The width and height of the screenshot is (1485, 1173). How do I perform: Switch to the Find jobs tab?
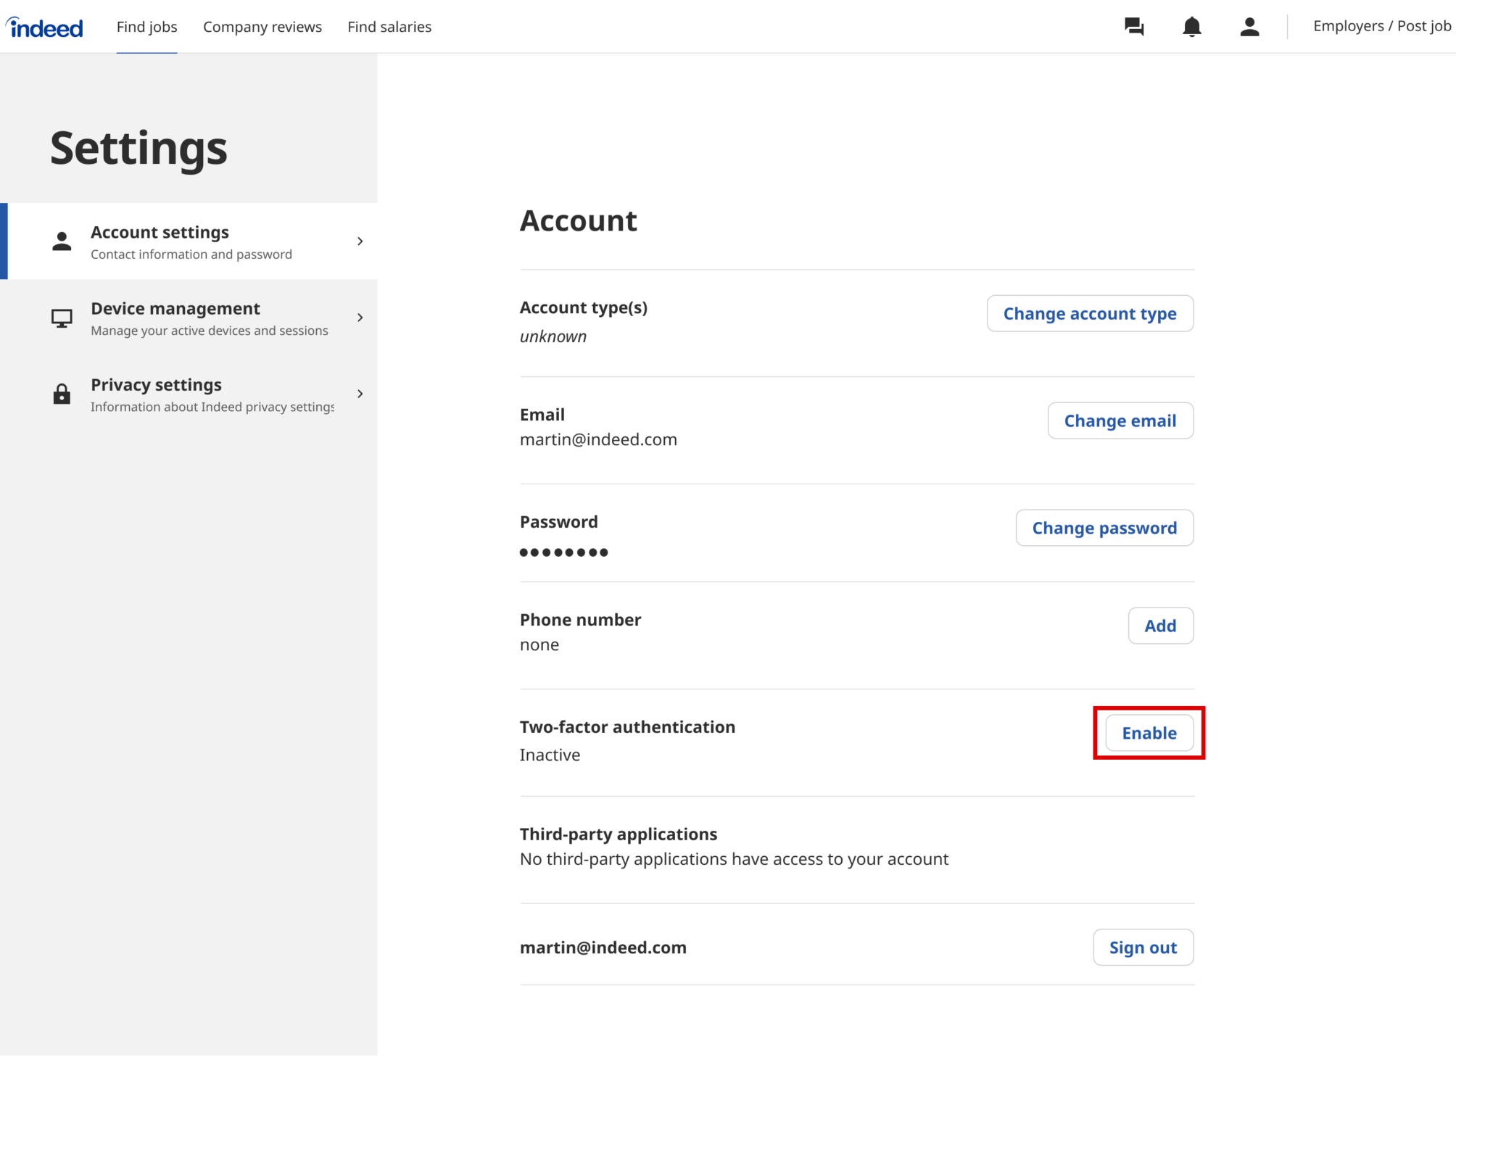(x=146, y=26)
